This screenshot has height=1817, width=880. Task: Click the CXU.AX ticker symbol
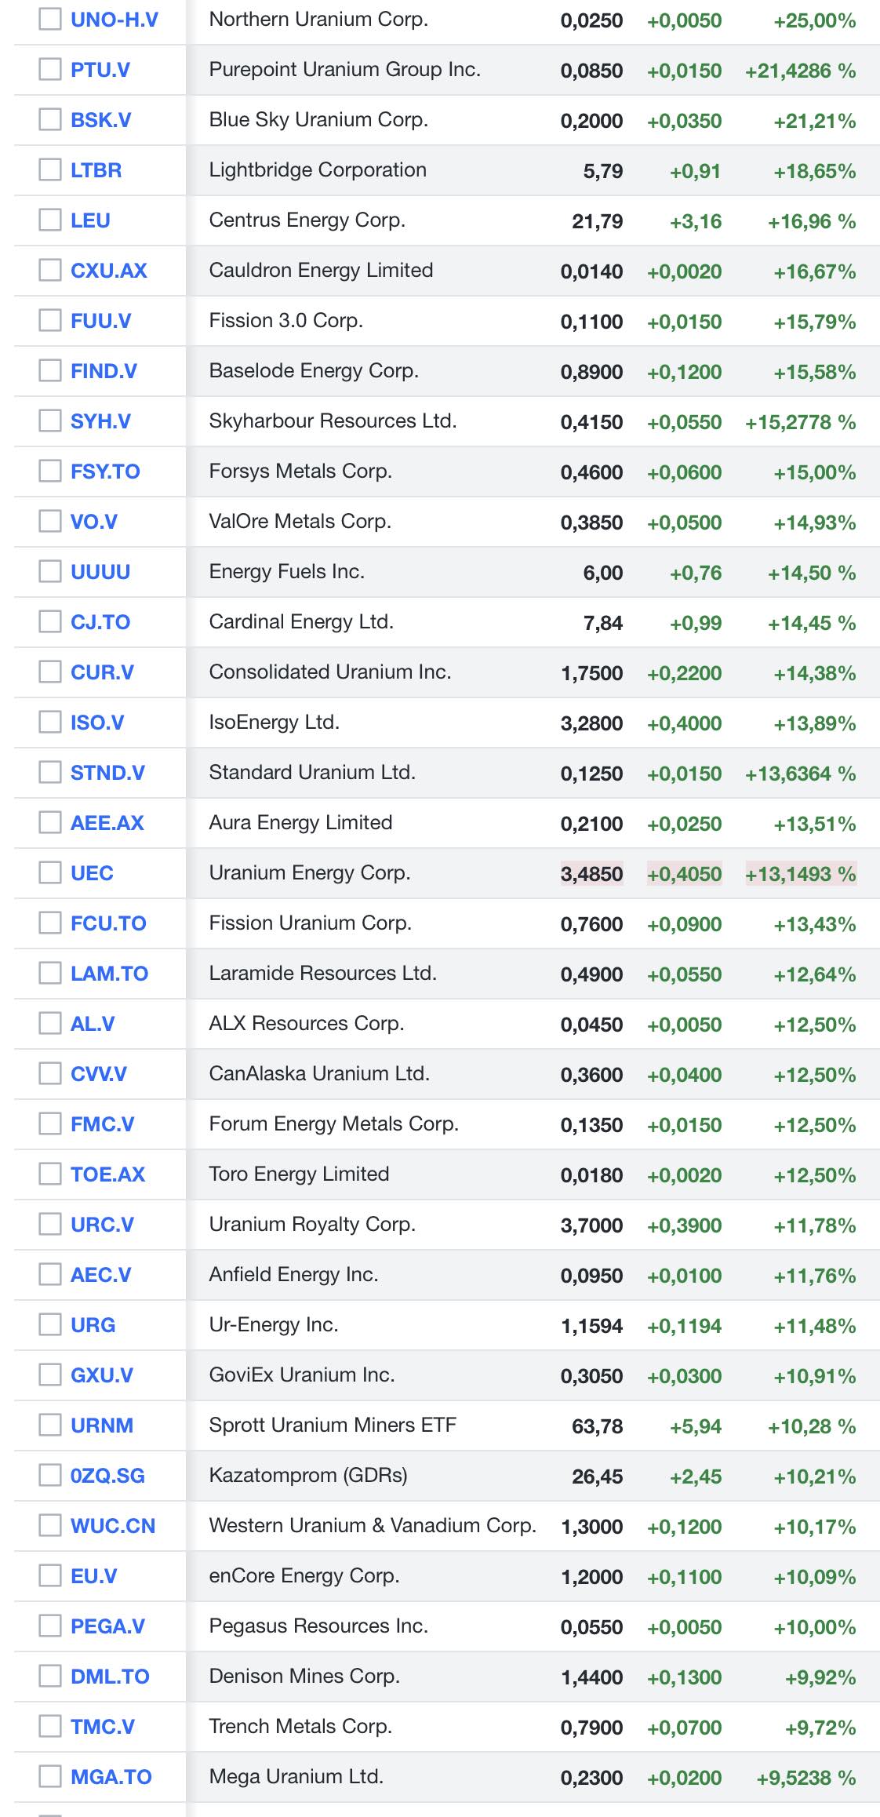(108, 271)
